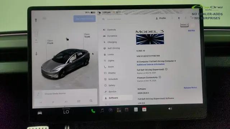
Task: Tap Open Frunk on the car view
Action: (50, 42)
